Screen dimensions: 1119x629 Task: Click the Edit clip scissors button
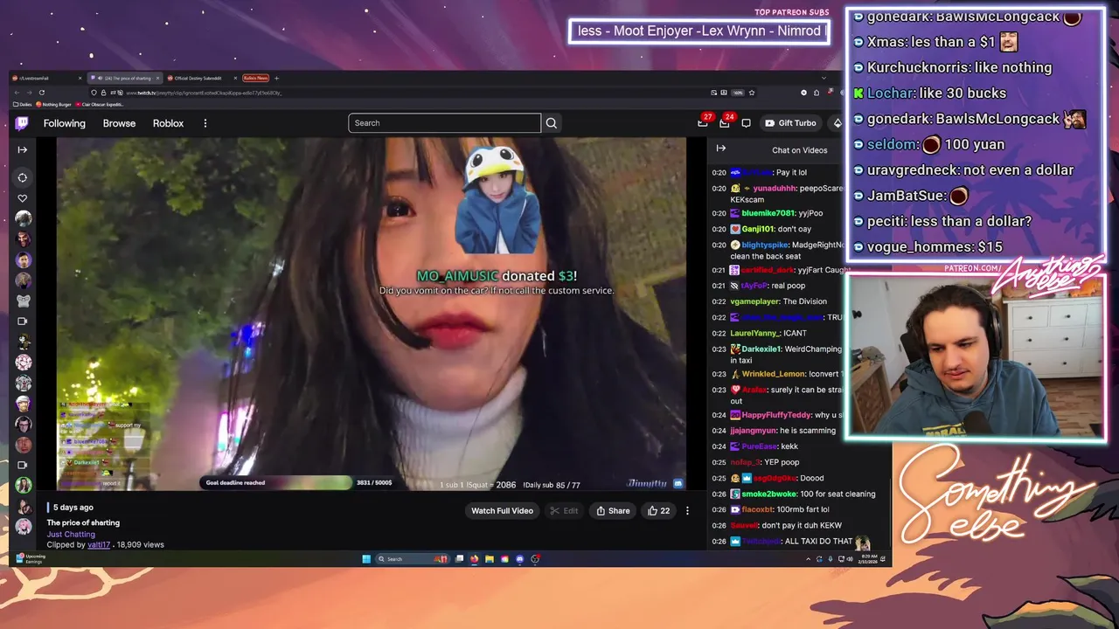click(563, 511)
